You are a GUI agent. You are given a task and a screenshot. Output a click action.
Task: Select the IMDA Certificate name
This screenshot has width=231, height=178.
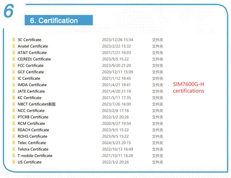[x=32, y=85]
